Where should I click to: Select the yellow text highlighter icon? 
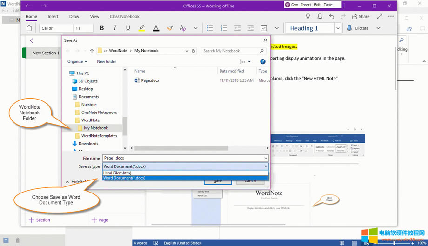pos(141,28)
